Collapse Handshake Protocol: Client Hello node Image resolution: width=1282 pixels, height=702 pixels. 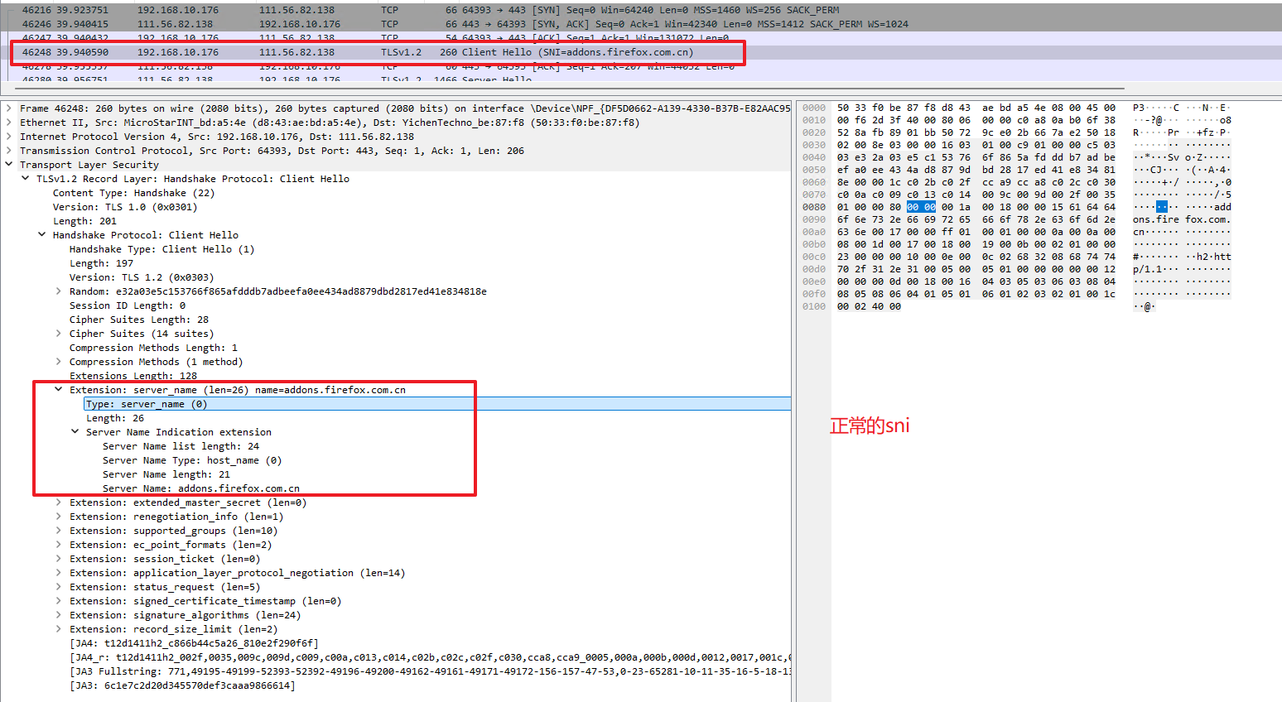(x=42, y=235)
